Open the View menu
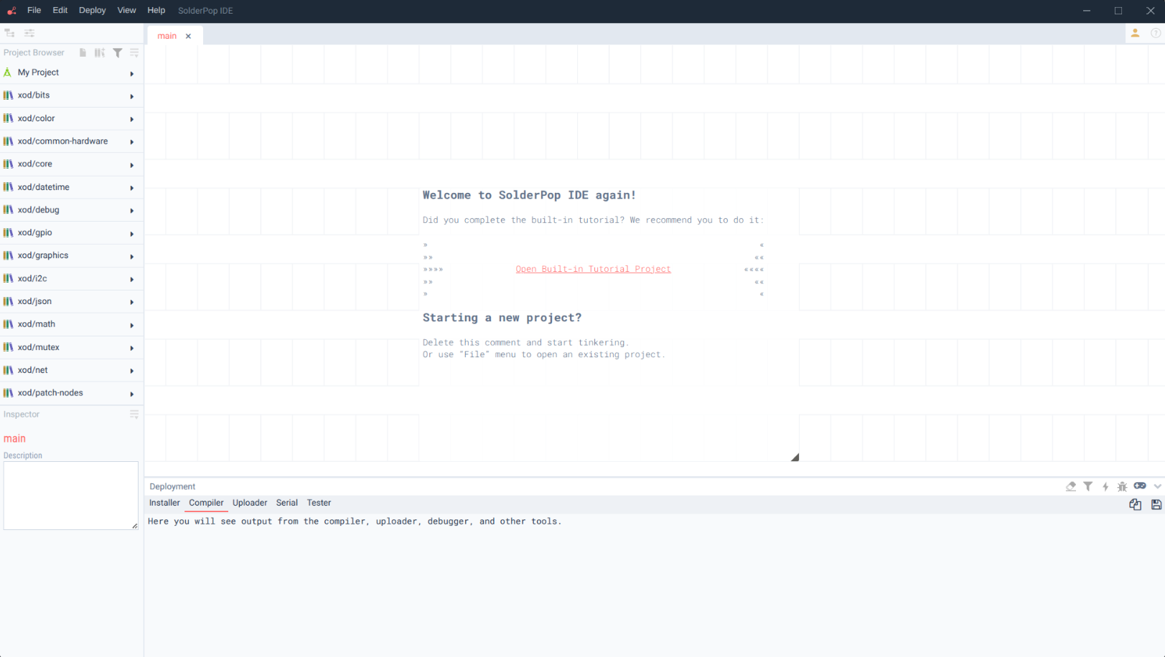 126,11
